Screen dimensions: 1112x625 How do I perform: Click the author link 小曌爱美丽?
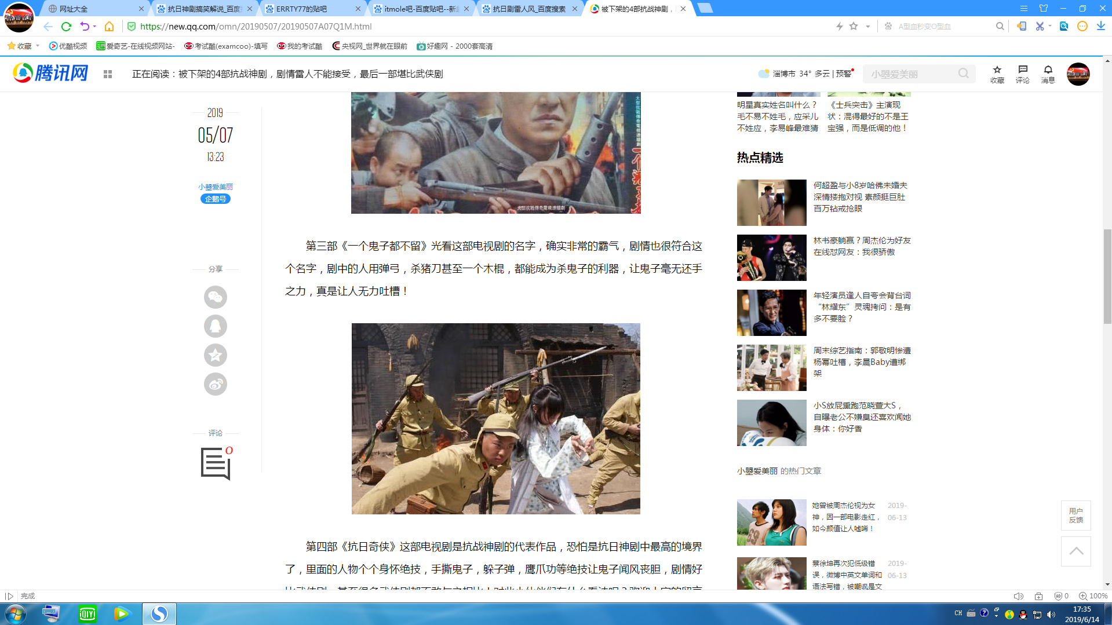coord(216,187)
